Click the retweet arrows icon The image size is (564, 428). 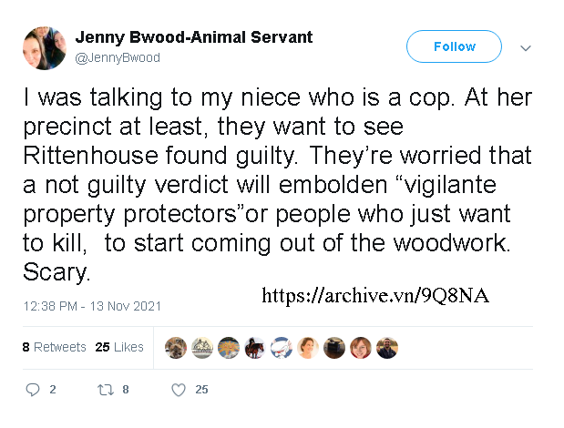(x=106, y=390)
